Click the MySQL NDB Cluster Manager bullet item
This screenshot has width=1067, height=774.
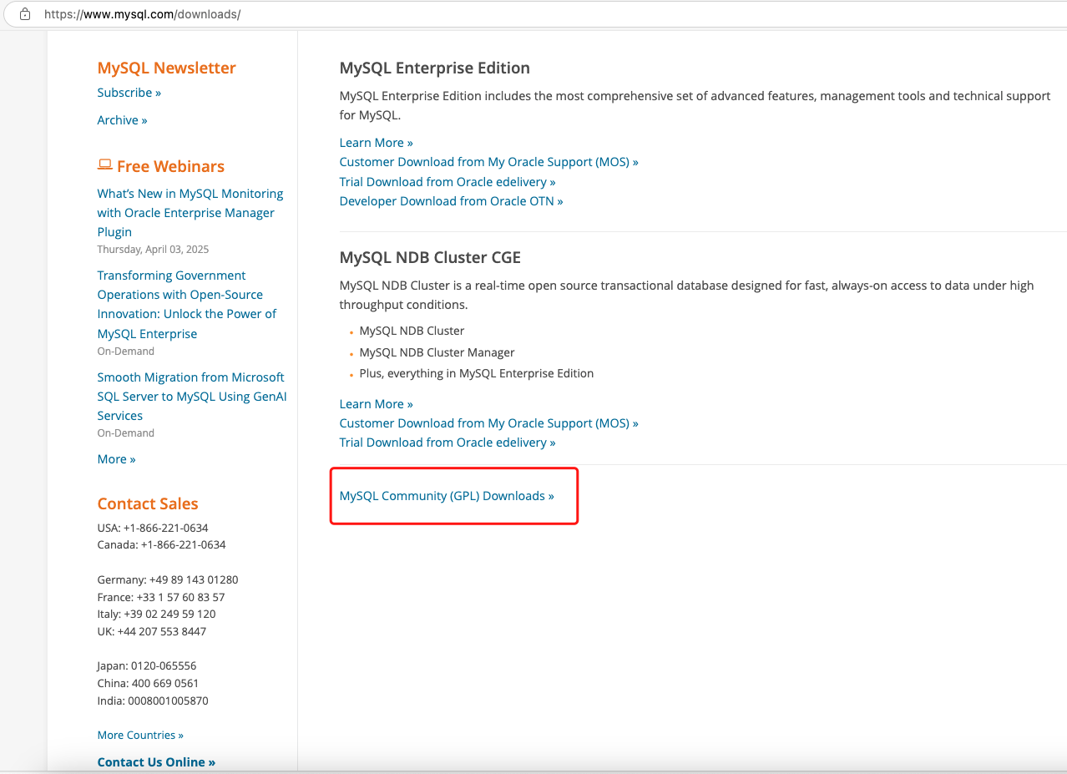(437, 352)
